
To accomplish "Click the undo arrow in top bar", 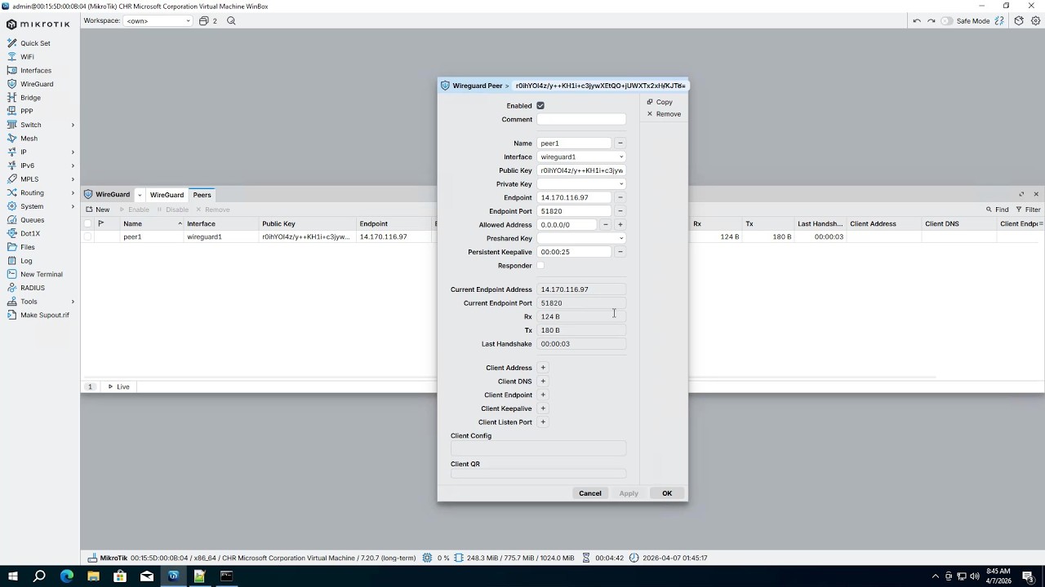I will tap(917, 20).
